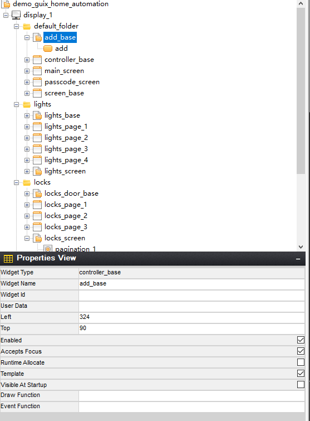
Task: Click the pagination_1 radio widget icon
Action: (48, 249)
